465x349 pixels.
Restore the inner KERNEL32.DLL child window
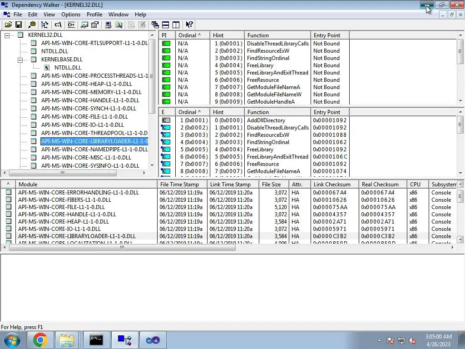(x=452, y=15)
